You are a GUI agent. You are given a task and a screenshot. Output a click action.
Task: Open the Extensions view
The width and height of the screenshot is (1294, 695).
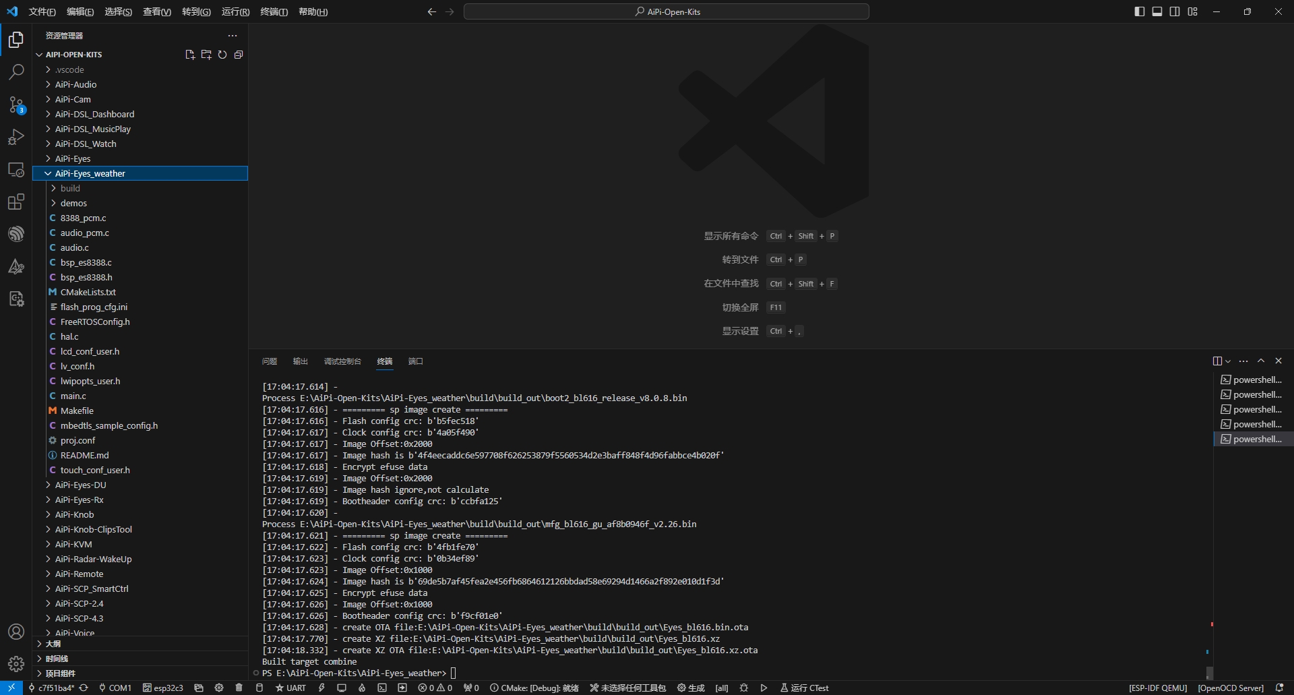point(16,202)
